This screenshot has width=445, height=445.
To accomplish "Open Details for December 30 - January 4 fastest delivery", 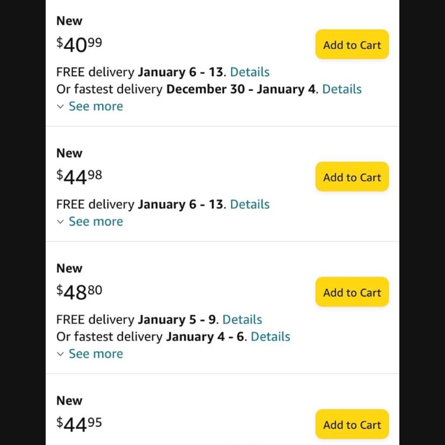I will (342, 89).
